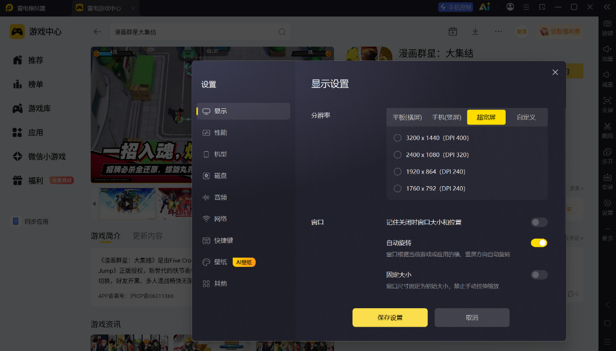Click the 更新内容 tab
Viewport: 616px width, 351px height.
pyautogui.click(x=147, y=236)
